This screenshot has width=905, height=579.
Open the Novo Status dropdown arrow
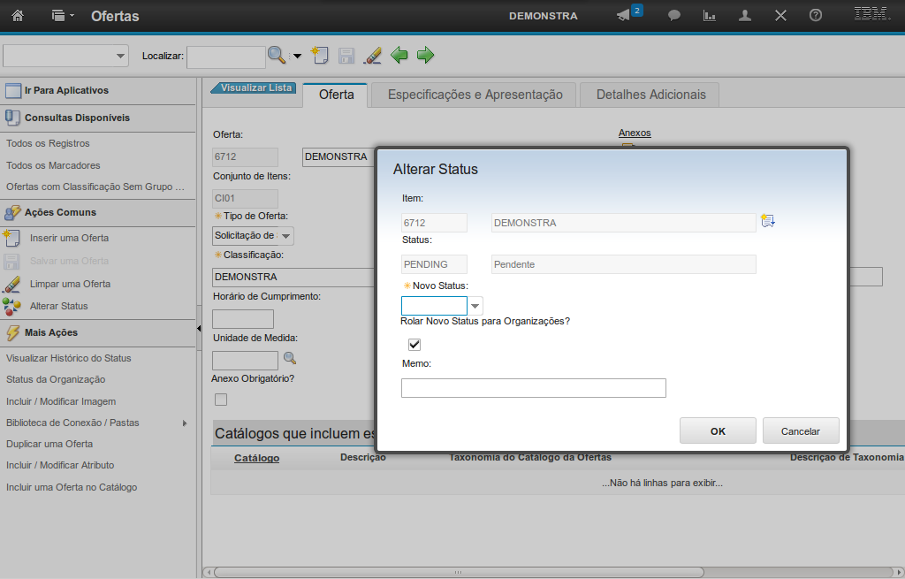pyautogui.click(x=475, y=306)
